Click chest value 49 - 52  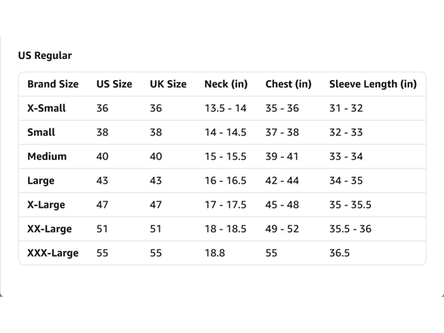pos(282,229)
